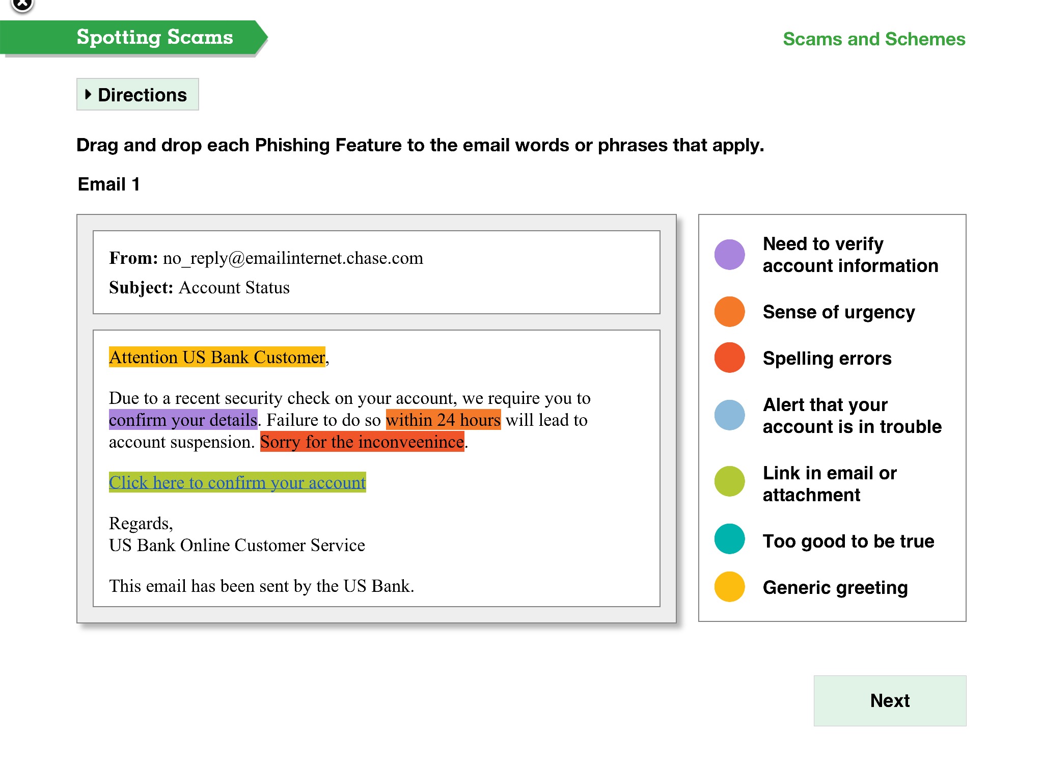Click the Scams and Schemes heading

tap(874, 39)
